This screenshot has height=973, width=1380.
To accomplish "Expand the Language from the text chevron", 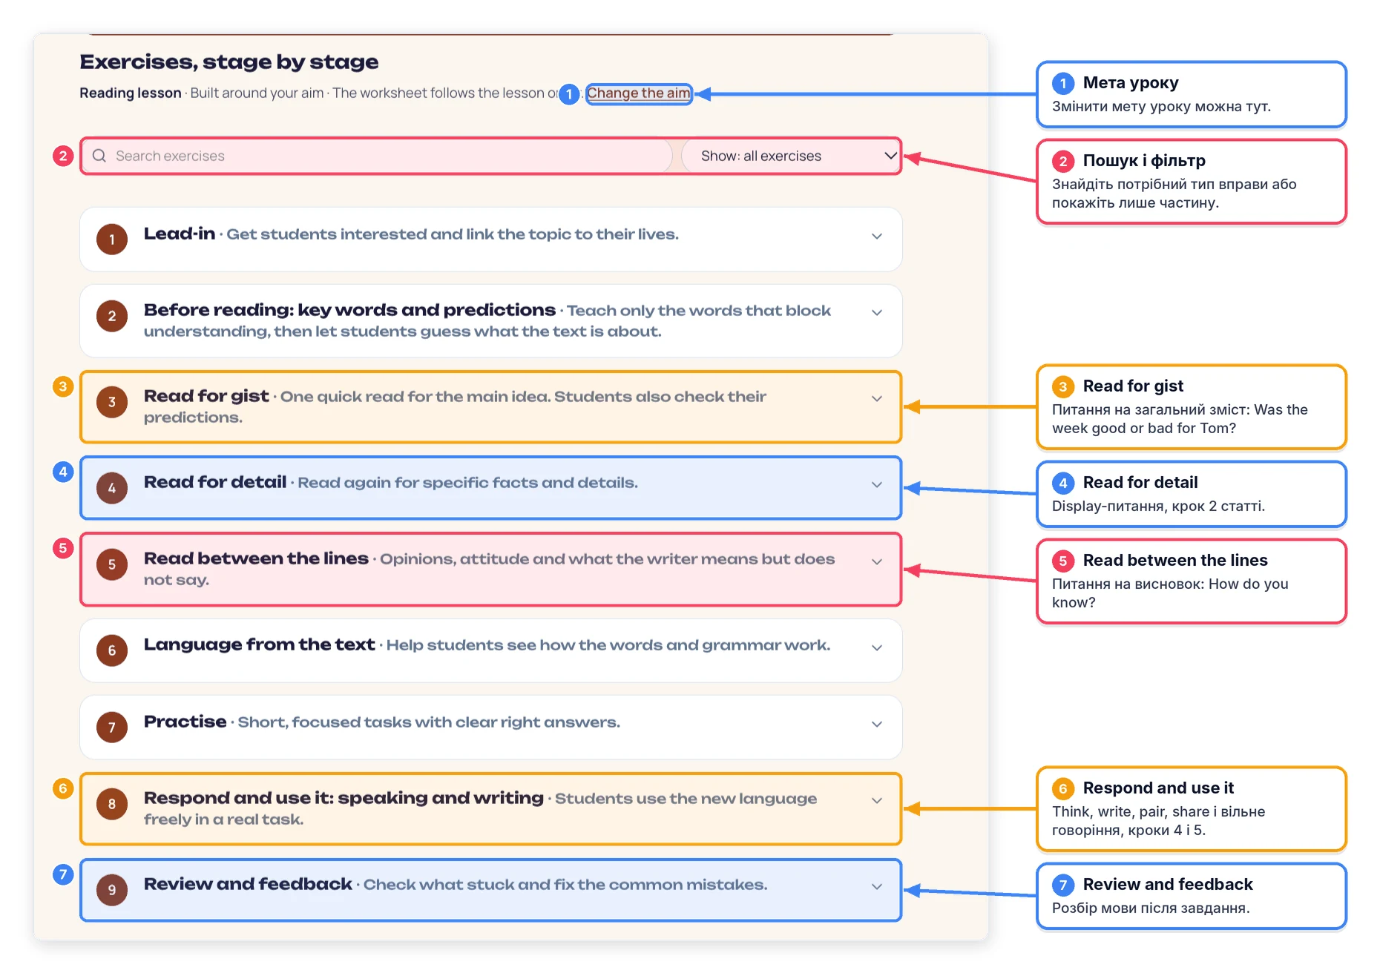I will pyautogui.click(x=877, y=648).
